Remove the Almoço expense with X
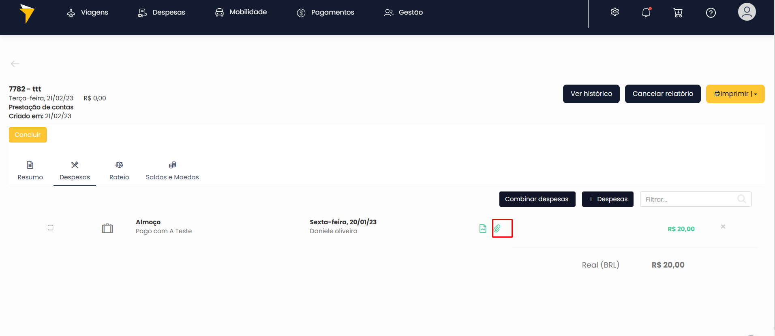Viewport: 775px width, 336px height. pyautogui.click(x=723, y=227)
